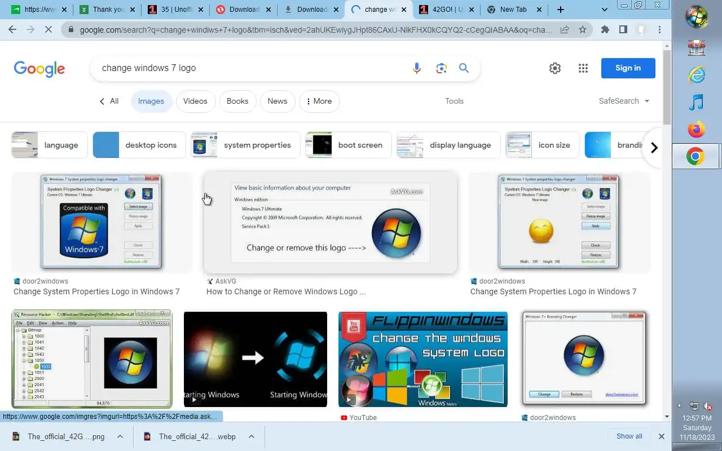
Task: Expand options for 42G png download
Action: (x=120, y=436)
